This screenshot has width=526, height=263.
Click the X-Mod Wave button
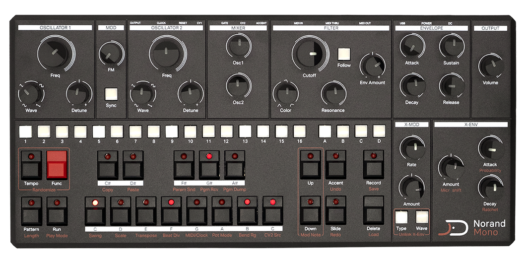click(422, 217)
